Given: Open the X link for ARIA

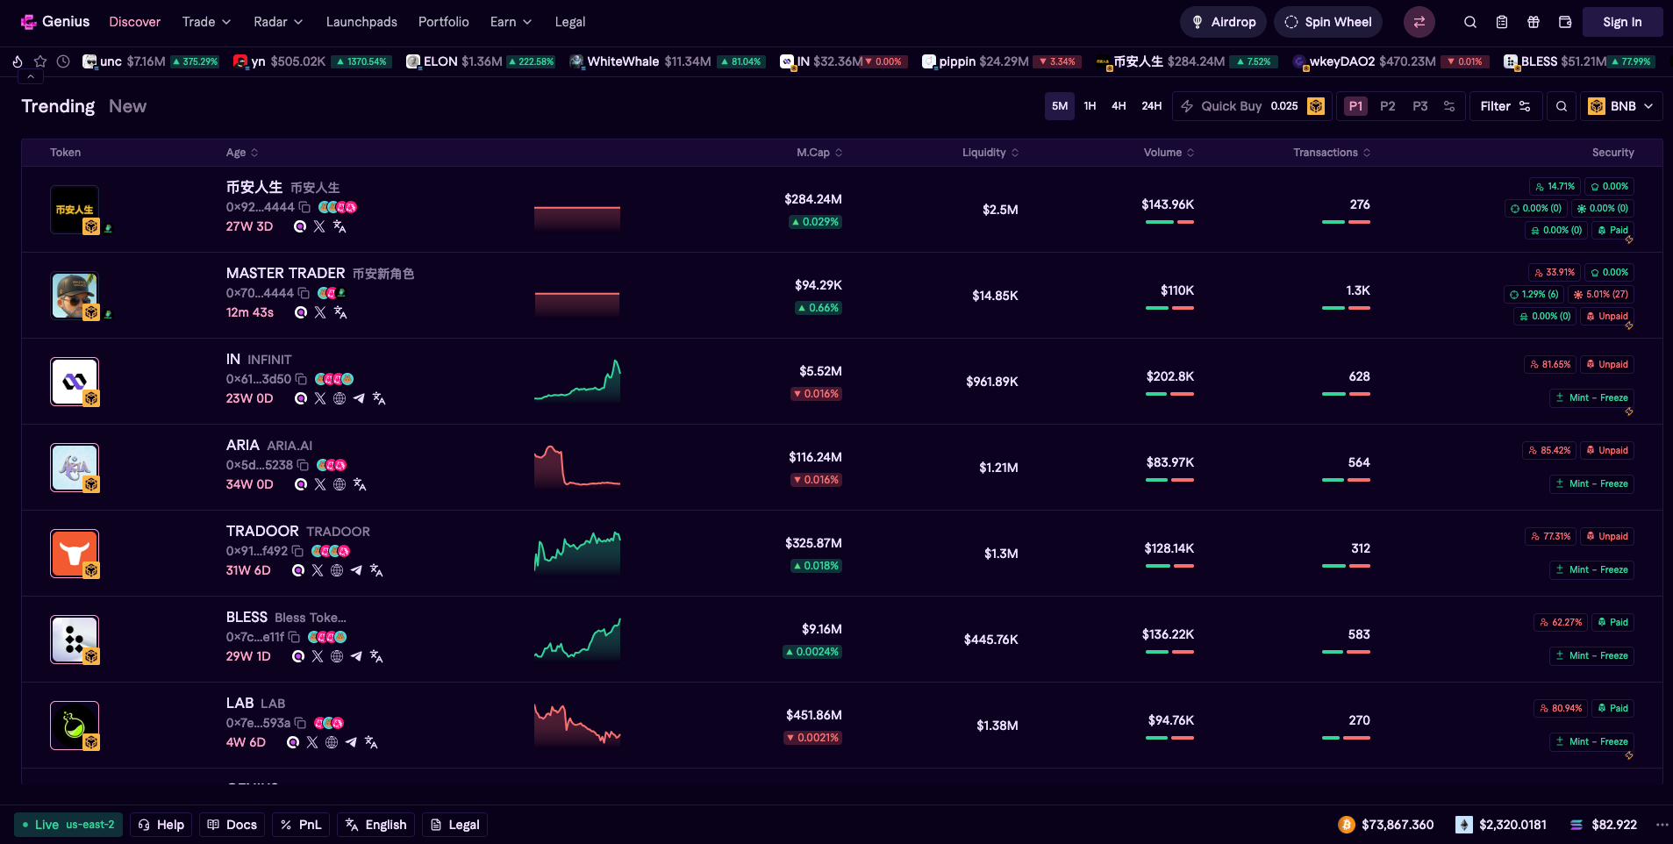Looking at the screenshot, I should pyautogui.click(x=320, y=484).
